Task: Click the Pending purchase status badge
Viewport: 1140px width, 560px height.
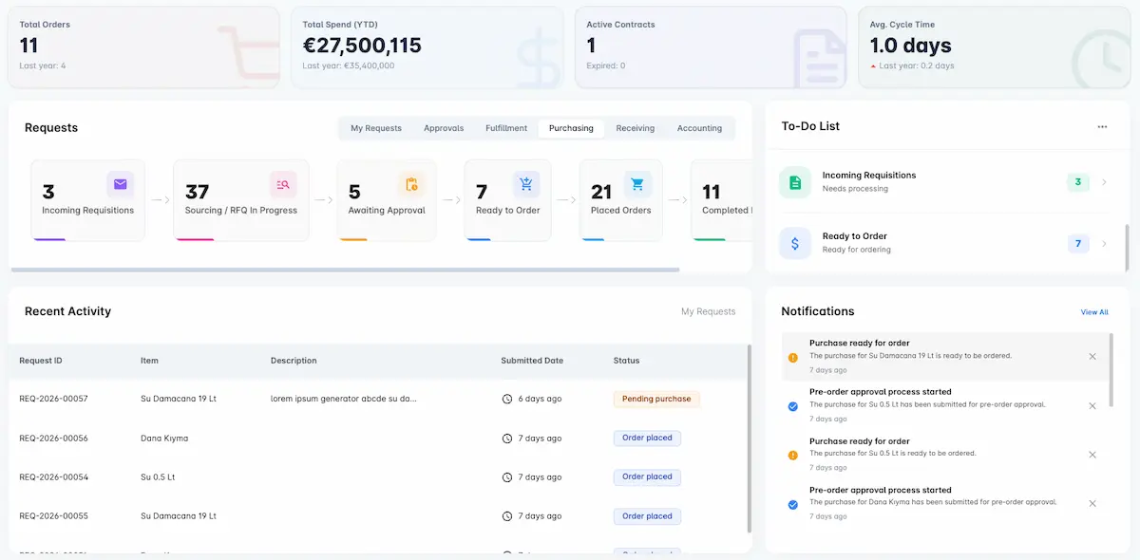Action: [x=656, y=399]
